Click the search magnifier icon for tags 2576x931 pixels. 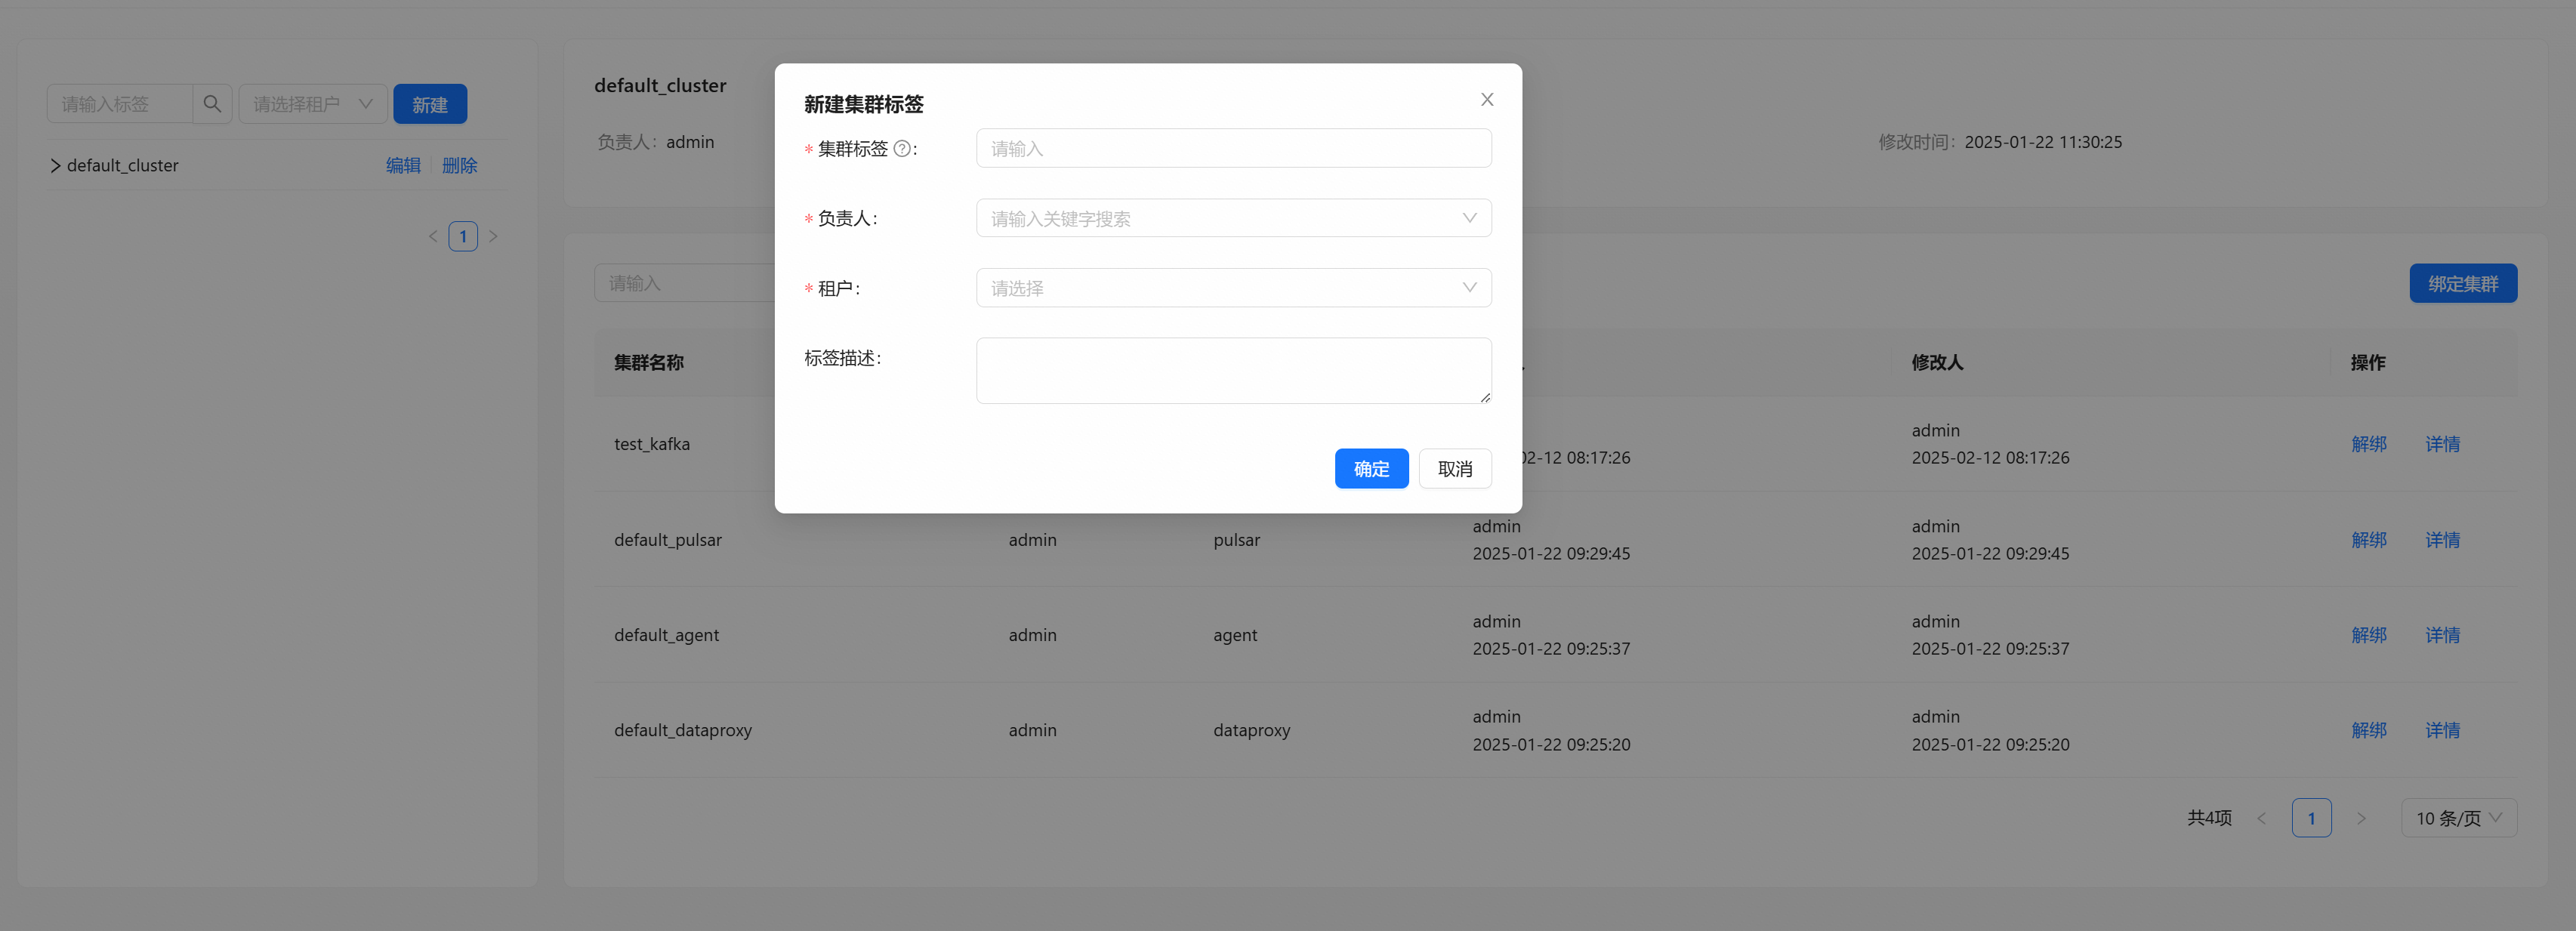pyautogui.click(x=212, y=104)
